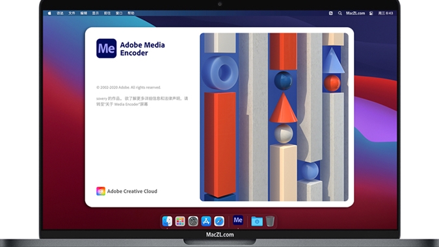The height and width of the screenshot is (247, 439).
Task: Open Finder from the Dock
Action: pos(167,221)
